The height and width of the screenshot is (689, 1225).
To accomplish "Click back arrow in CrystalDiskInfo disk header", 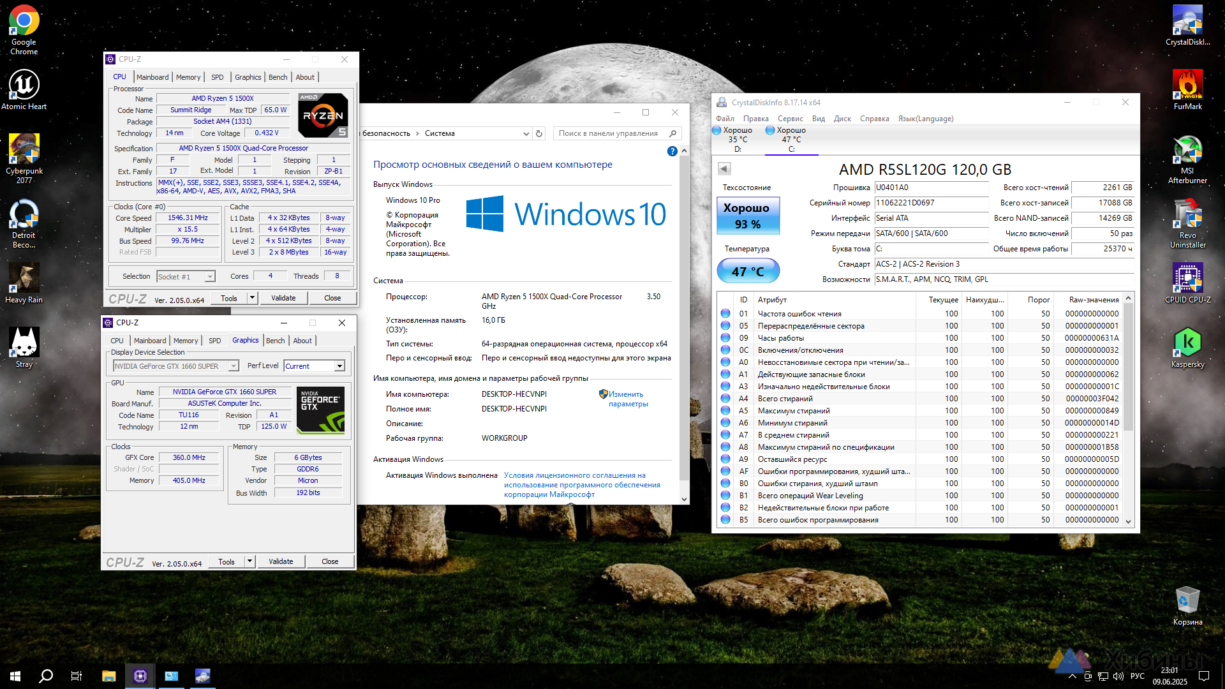I will coord(724,168).
